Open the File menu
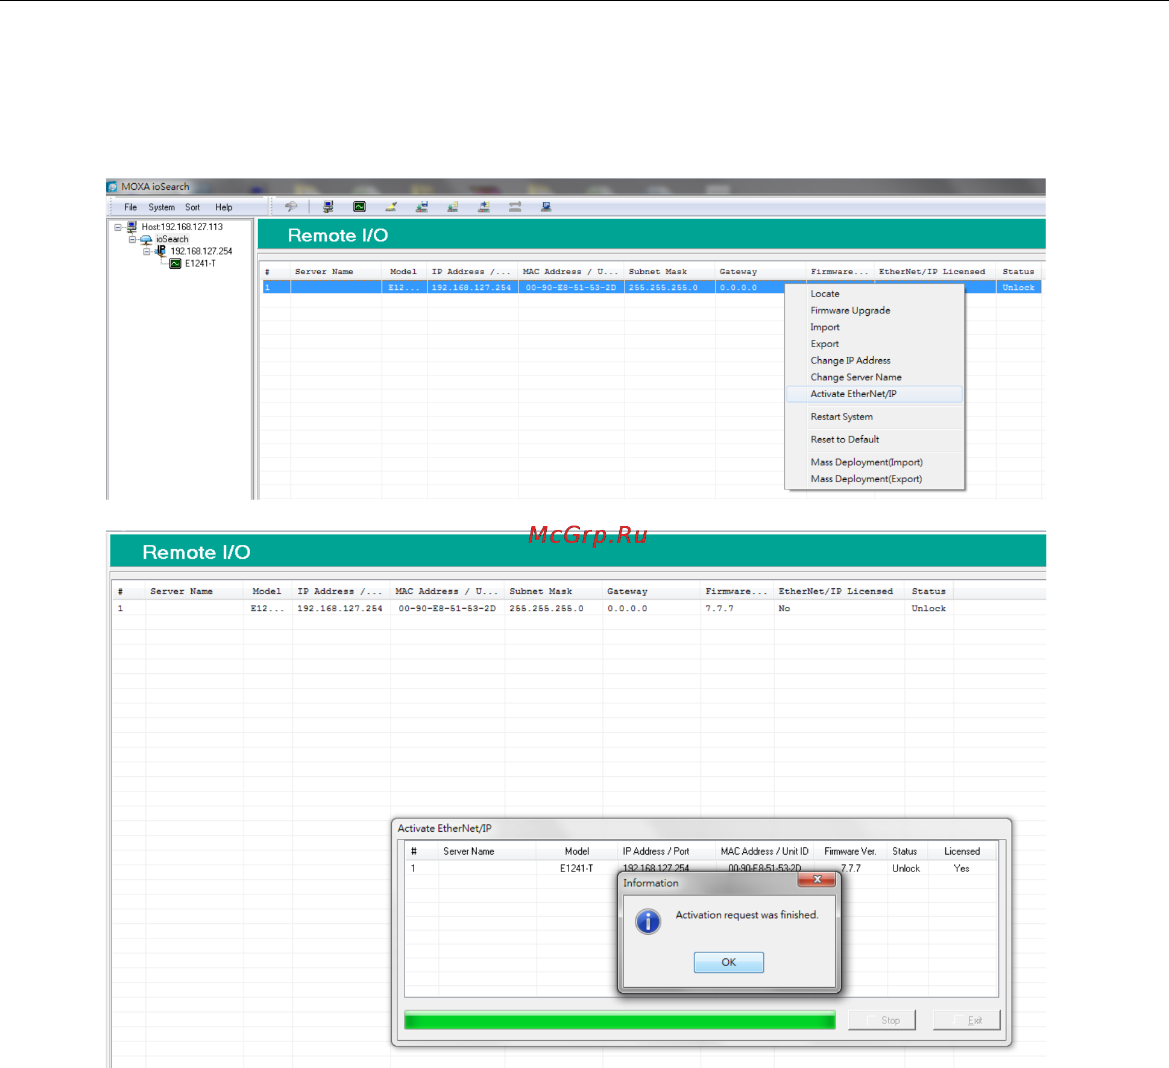The width and height of the screenshot is (1169, 1068). [x=130, y=207]
